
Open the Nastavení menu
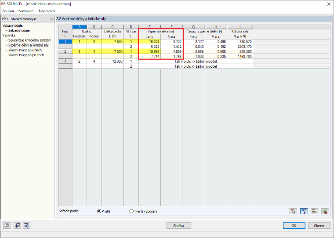pyautogui.click(x=26, y=11)
